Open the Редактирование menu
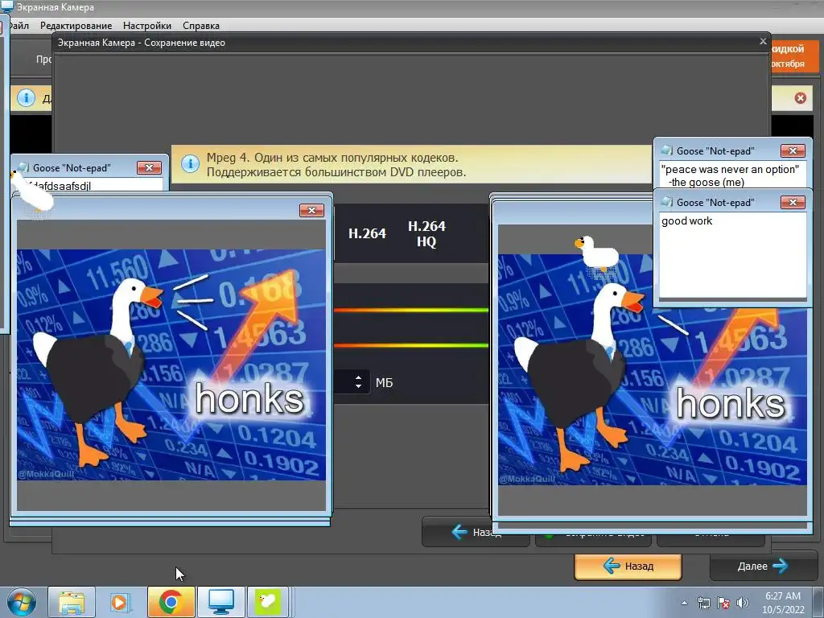 pyautogui.click(x=76, y=25)
